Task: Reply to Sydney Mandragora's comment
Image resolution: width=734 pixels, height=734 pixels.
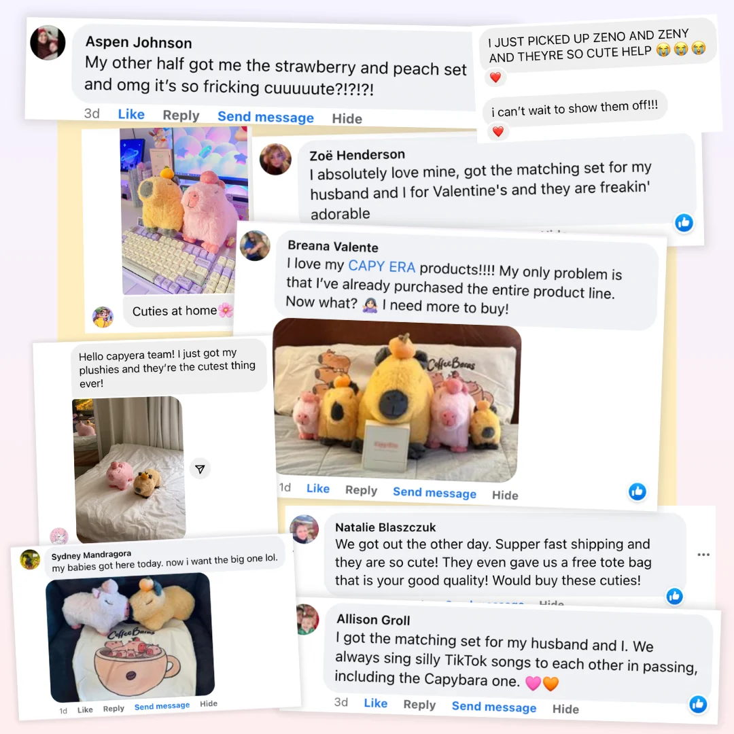Action: (x=113, y=709)
